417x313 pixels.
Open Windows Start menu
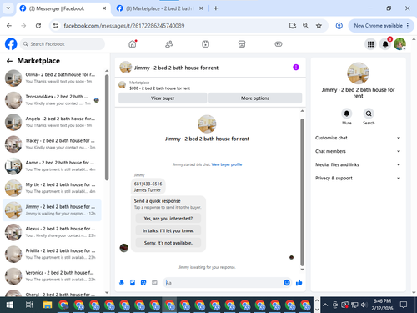pos(10,305)
